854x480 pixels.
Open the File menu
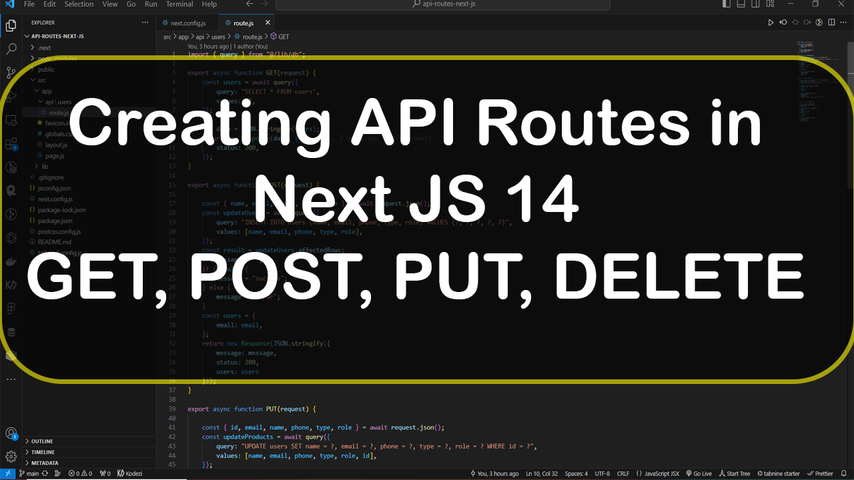point(29,4)
